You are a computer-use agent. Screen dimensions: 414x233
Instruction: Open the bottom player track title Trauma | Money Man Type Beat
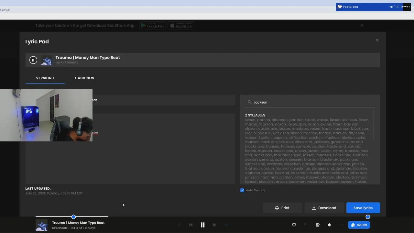pos(78,223)
